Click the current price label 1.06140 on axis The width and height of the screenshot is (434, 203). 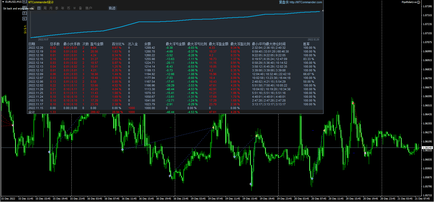tap(427, 148)
